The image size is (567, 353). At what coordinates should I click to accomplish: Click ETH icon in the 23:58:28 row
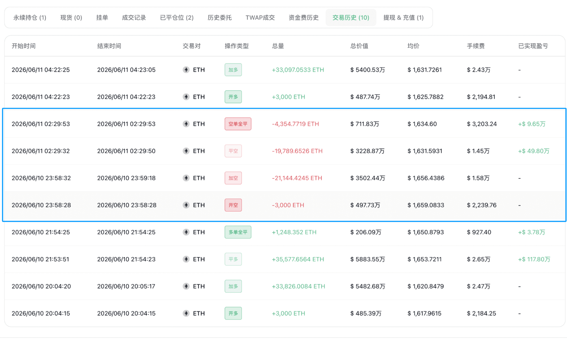click(186, 205)
